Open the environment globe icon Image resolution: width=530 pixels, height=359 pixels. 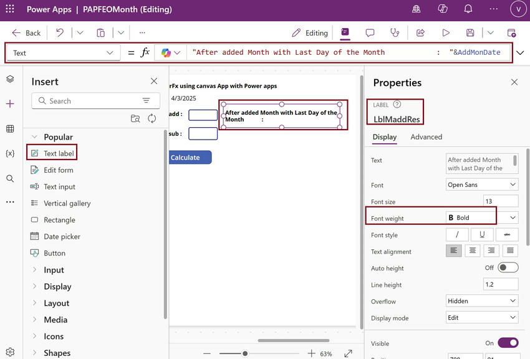(x=416, y=9)
